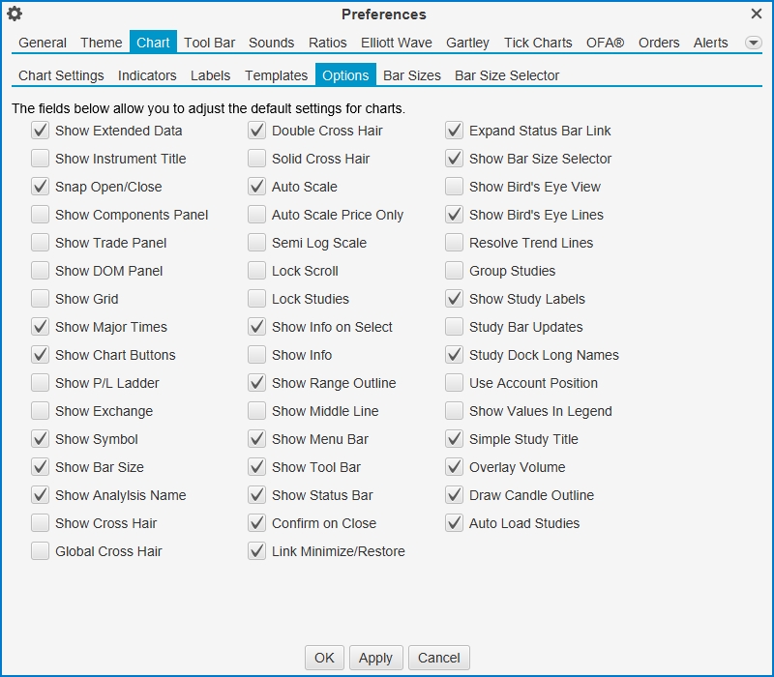Viewport: 774px width, 677px height.
Task: Enable Show Values In Legend
Action: click(454, 411)
